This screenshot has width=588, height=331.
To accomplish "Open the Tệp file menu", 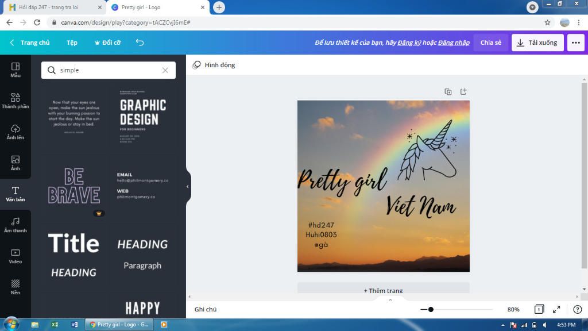I will point(72,43).
